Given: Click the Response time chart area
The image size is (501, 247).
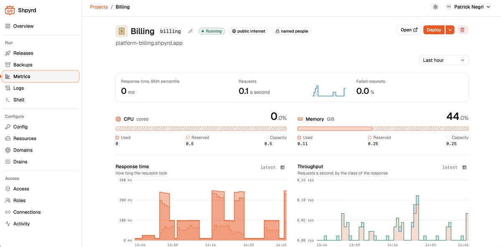Looking at the screenshot, I should click(210, 210).
